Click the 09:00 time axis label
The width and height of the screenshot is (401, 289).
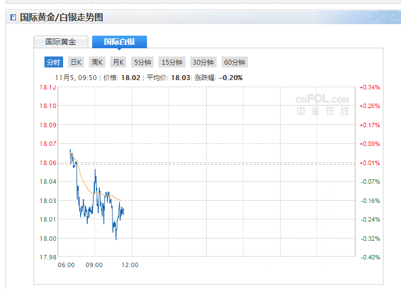94,265
